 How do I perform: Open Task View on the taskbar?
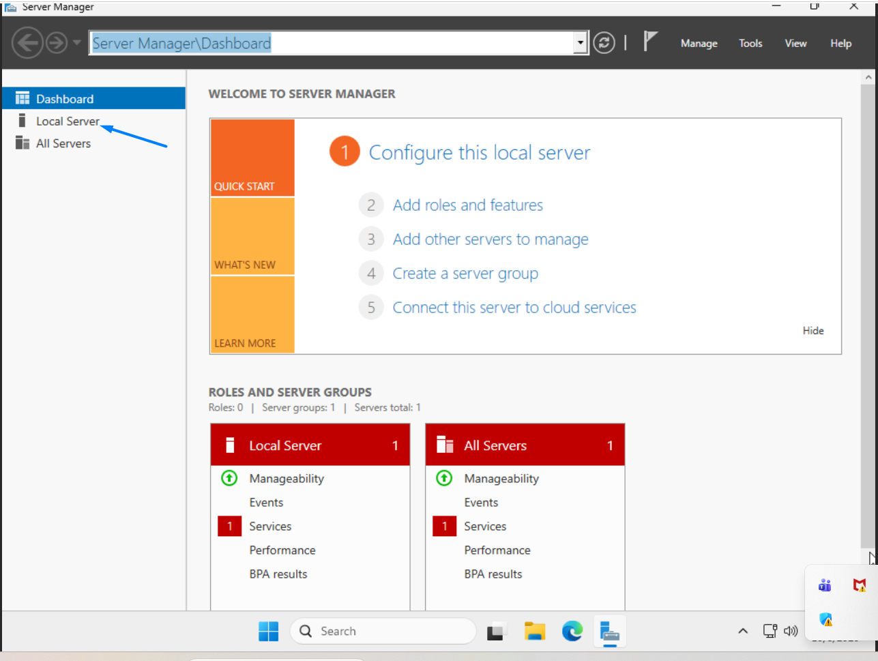pos(496,632)
